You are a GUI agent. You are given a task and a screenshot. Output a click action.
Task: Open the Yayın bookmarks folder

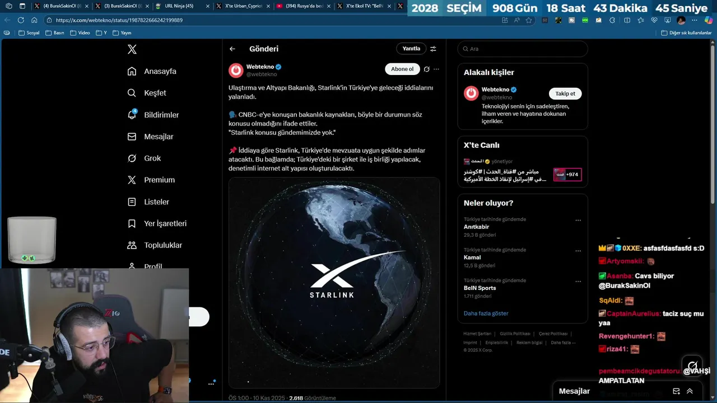tap(122, 32)
